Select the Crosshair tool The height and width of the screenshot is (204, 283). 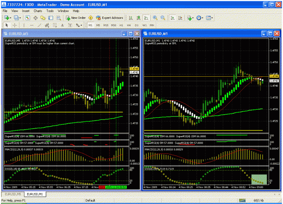pos(14,25)
